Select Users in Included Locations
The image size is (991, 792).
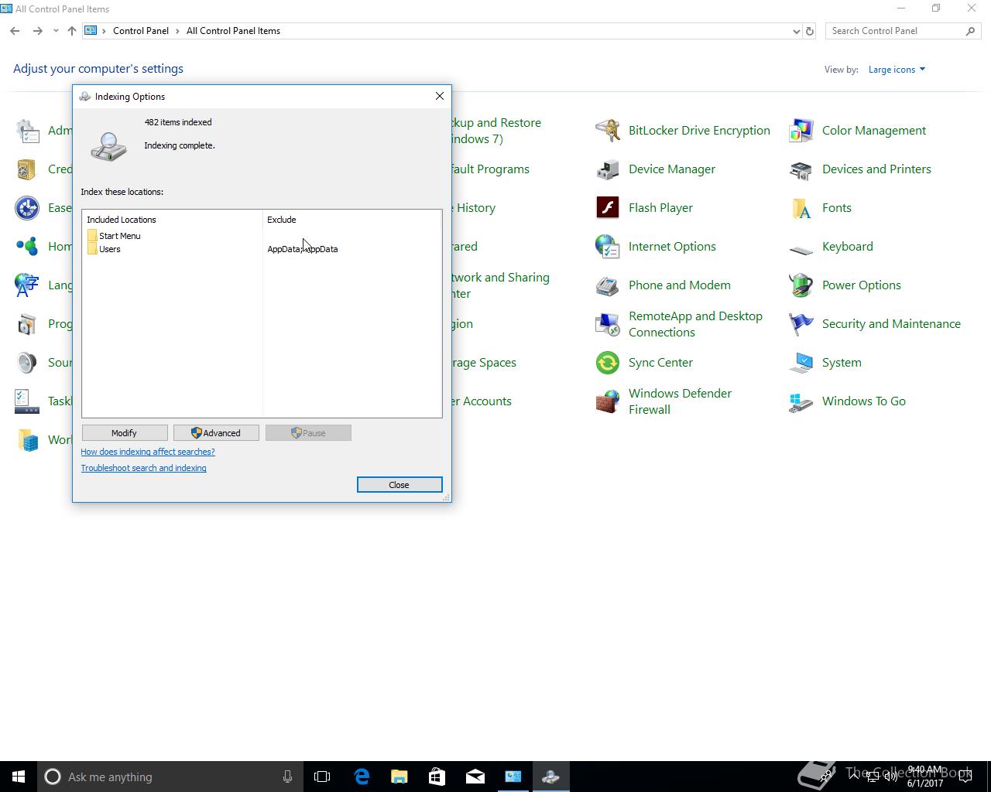pos(110,249)
